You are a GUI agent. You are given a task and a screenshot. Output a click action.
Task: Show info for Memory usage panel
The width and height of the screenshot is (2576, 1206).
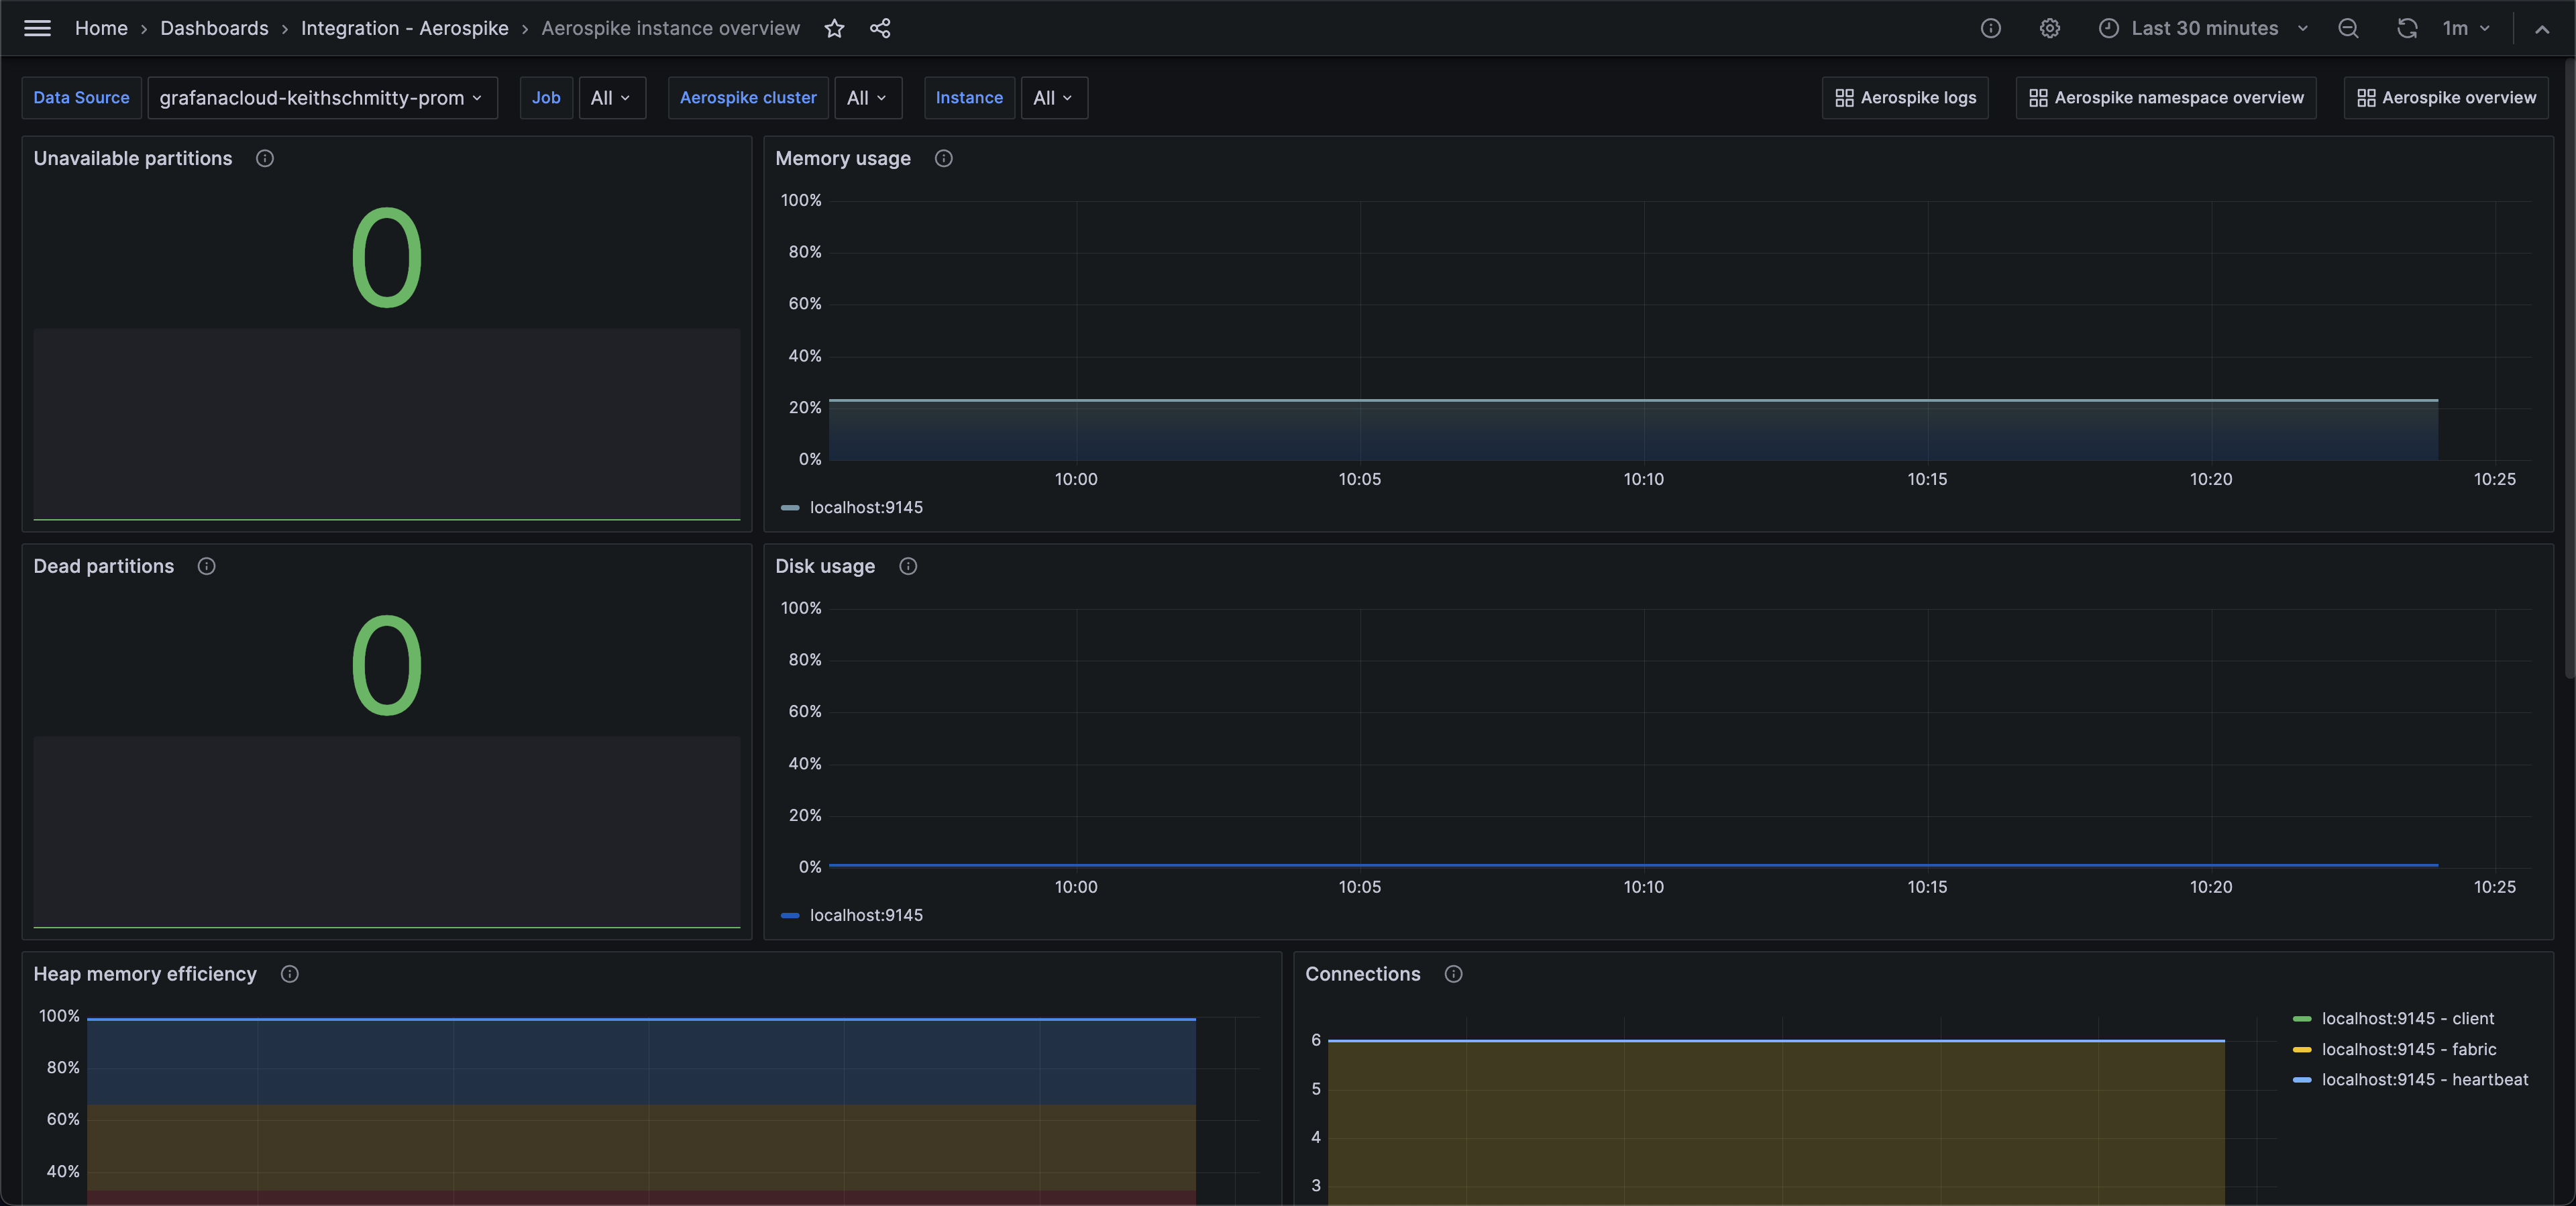pyautogui.click(x=943, y=158)
